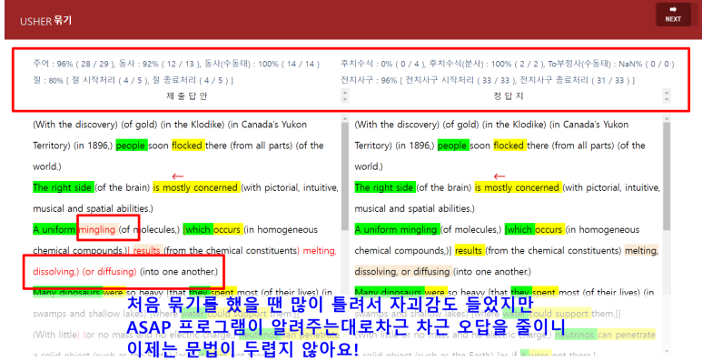Viewport: 702px width, 361px height.
Task: Click the up arrow beside 정 답 지
Action: pyautogui.click(x=667, y=93)
